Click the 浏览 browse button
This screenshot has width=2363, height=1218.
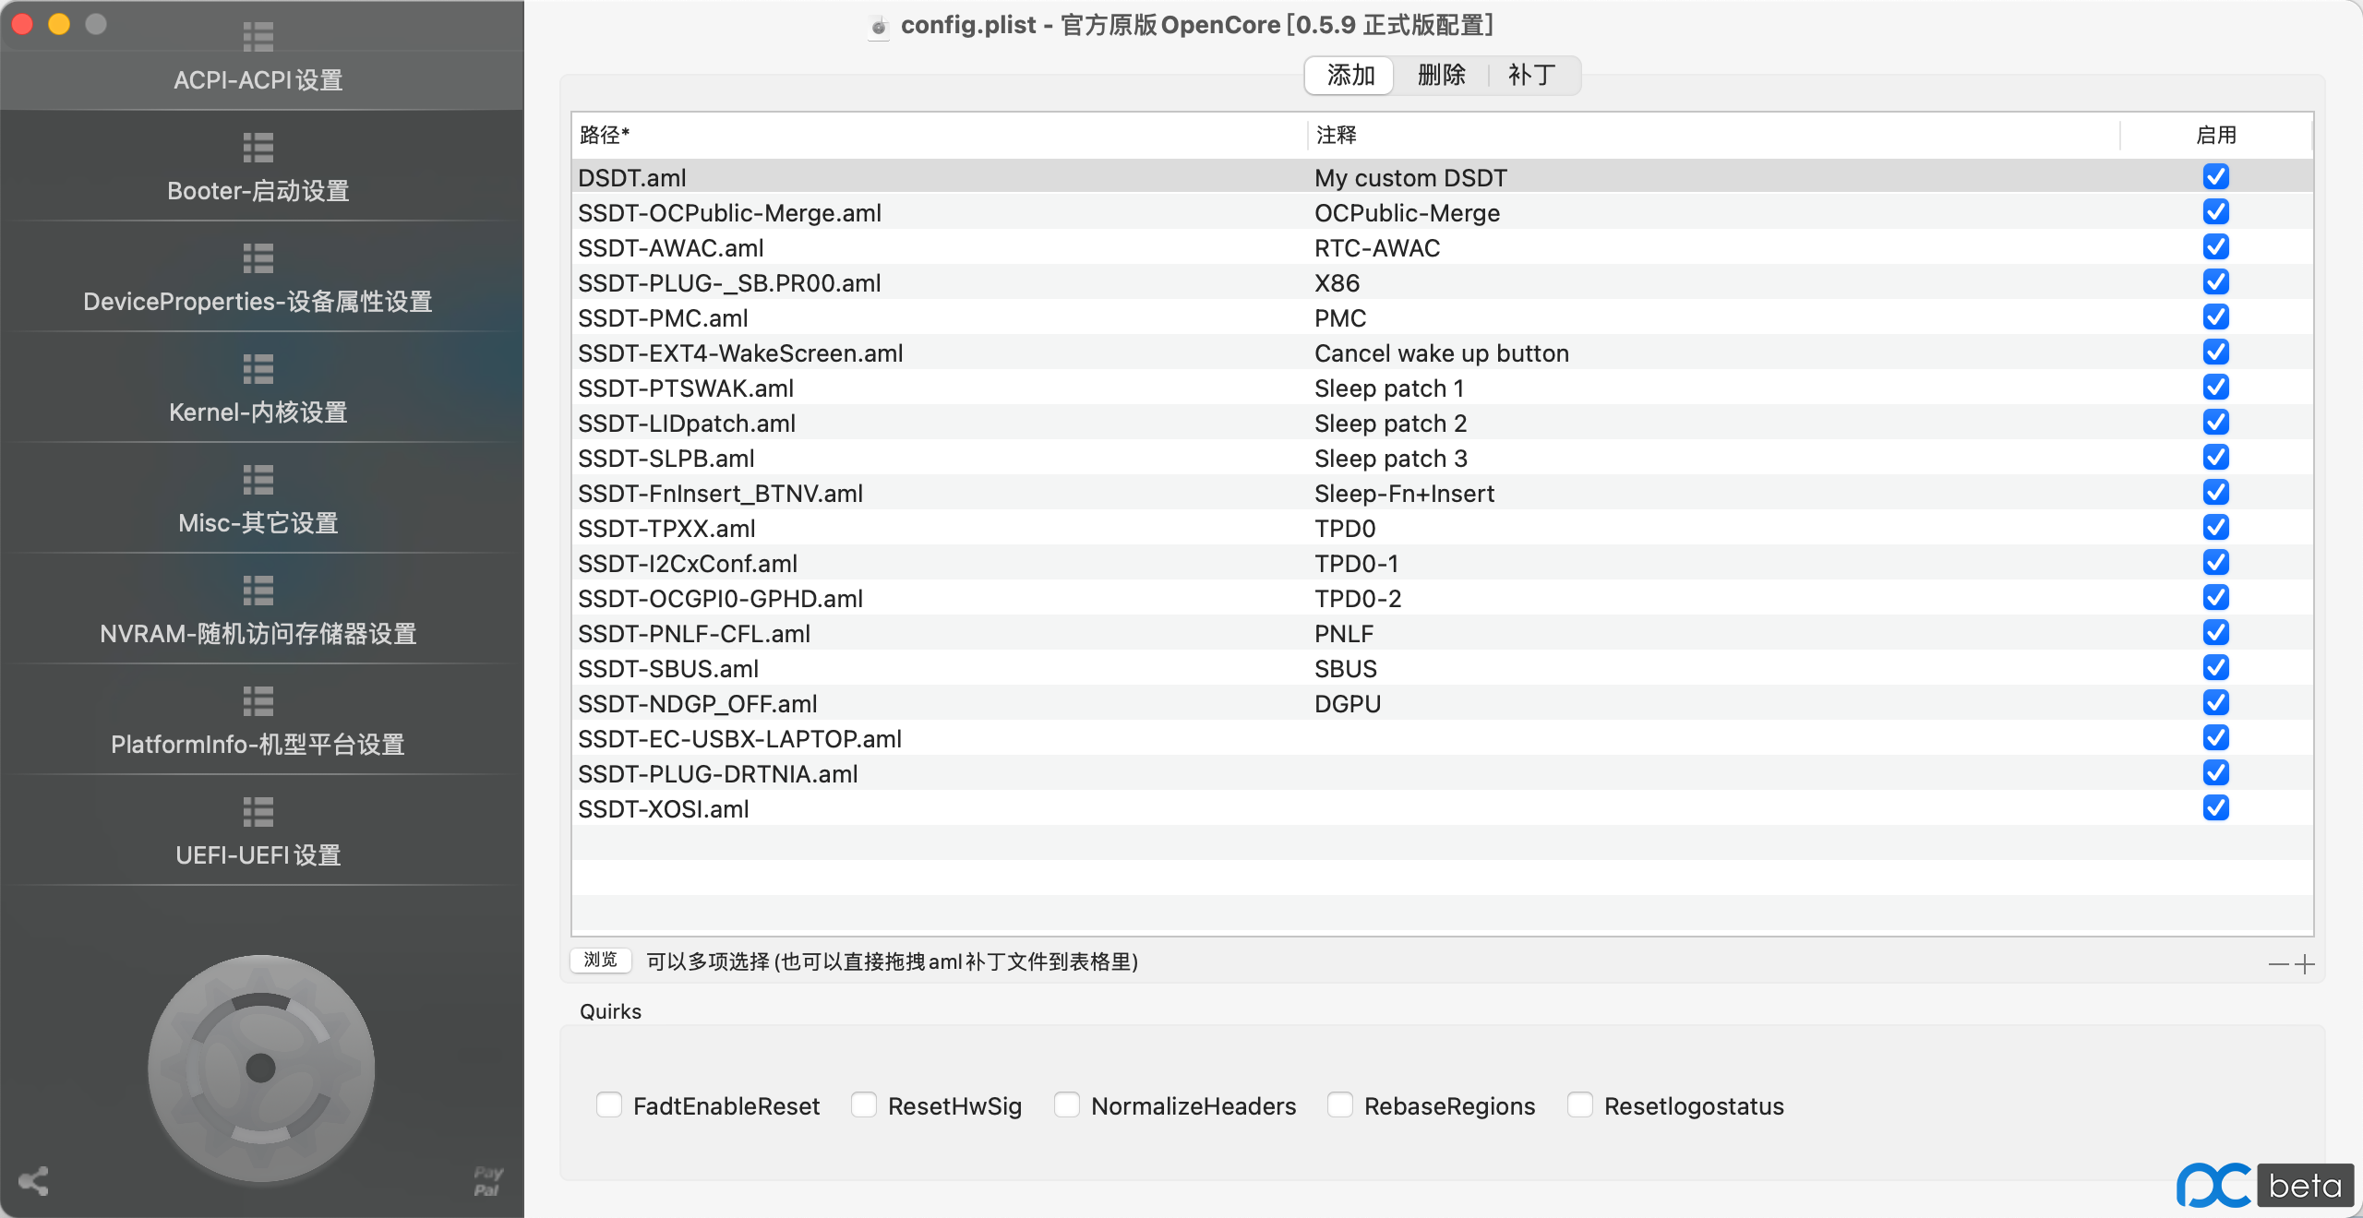601,961
